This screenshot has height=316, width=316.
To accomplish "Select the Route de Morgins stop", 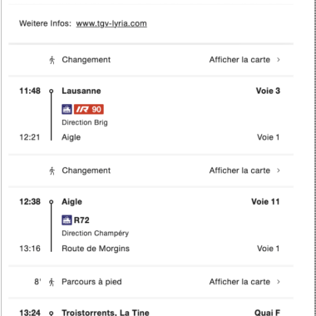I will (96, 249).
